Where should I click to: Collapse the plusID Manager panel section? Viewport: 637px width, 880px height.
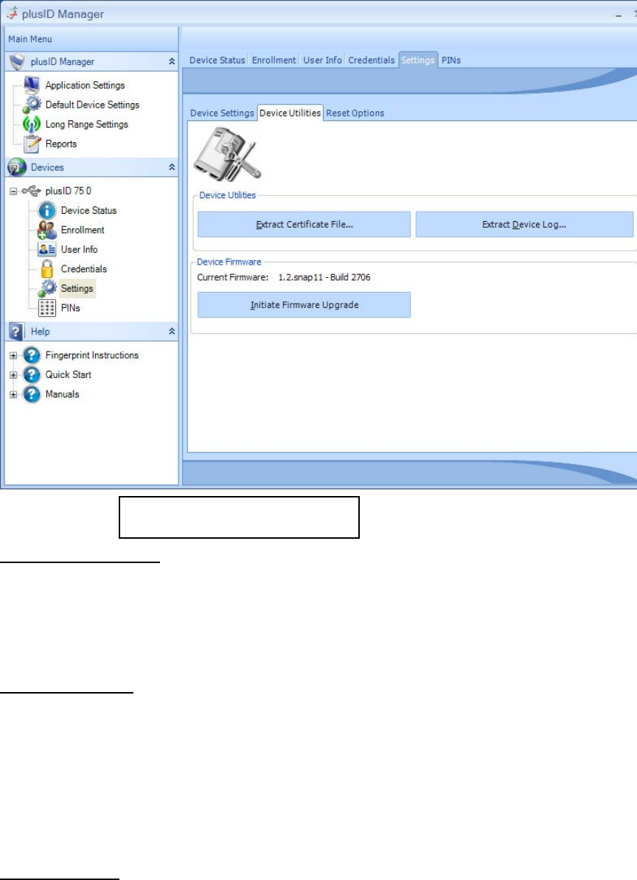[x=172, y=61]
